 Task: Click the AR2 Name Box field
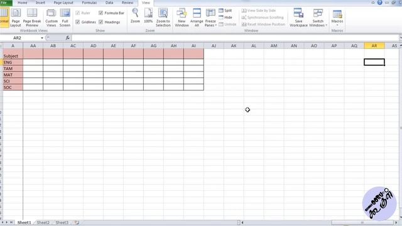(x=21, y=38)
